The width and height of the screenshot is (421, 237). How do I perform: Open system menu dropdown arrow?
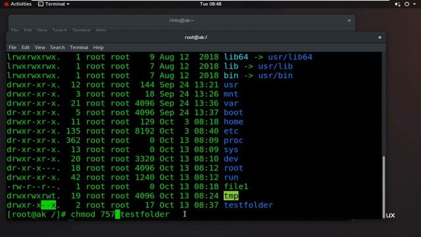(414, 4)
